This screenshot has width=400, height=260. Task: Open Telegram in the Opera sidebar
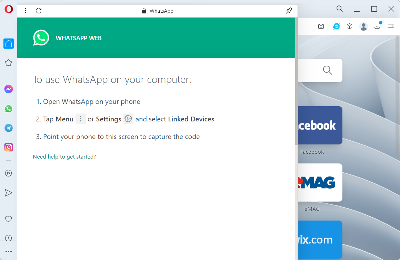pyautogui.click(x=9, y=128)
